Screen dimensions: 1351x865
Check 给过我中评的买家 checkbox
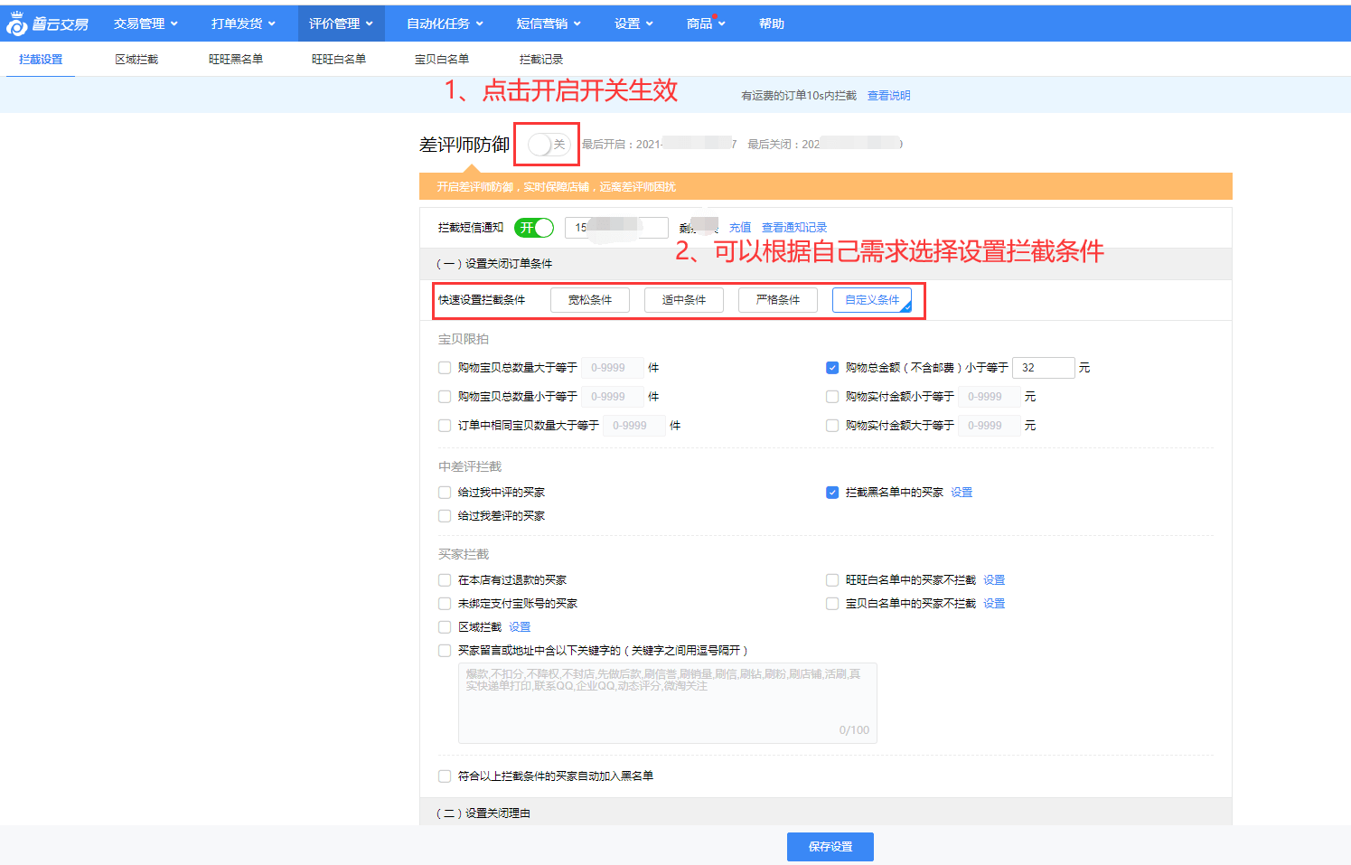coord(445,493)
